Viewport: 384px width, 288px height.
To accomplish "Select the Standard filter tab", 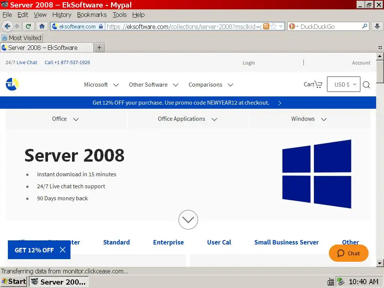I will click(x=116, y=242).
